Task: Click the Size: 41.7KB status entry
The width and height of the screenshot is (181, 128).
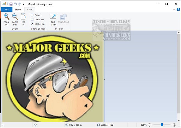Action: (x=107, y=125)
